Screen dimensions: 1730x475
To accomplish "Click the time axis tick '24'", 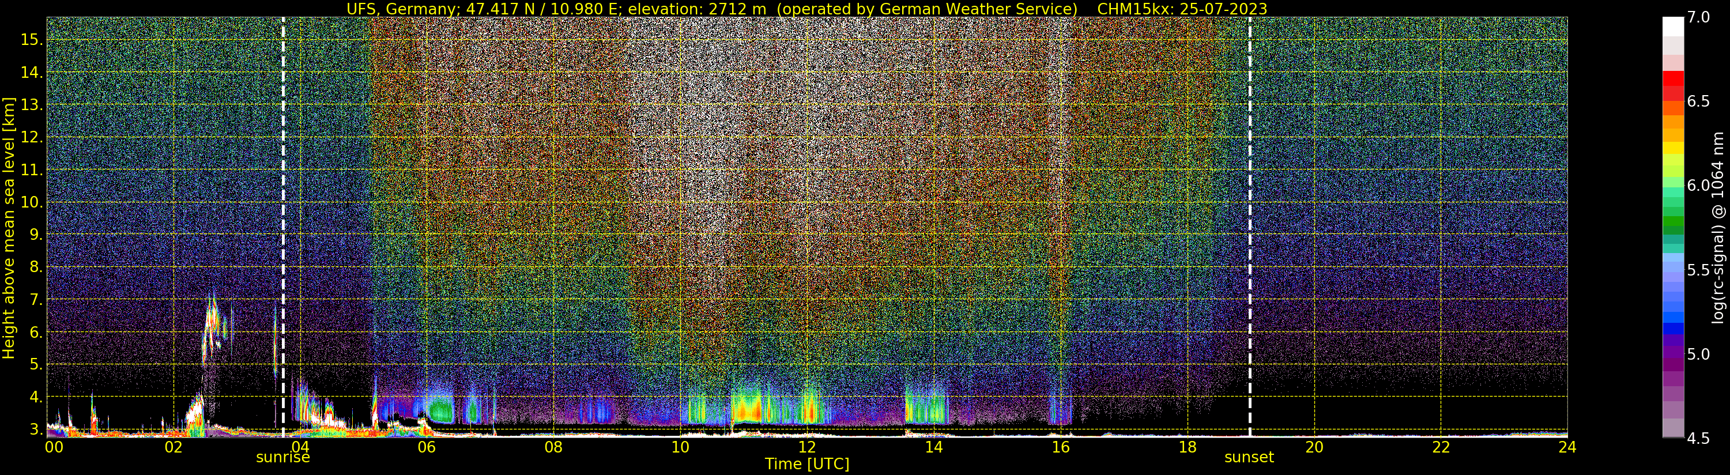I will [x=1567, y=447].
